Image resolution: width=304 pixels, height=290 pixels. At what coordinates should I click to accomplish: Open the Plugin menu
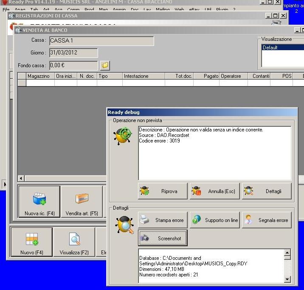click(x=222, y=9)
